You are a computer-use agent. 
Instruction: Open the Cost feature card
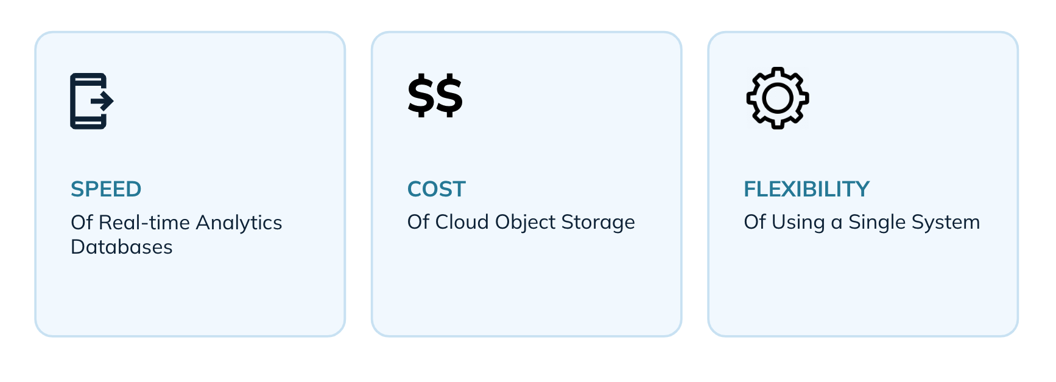(526, 184)
